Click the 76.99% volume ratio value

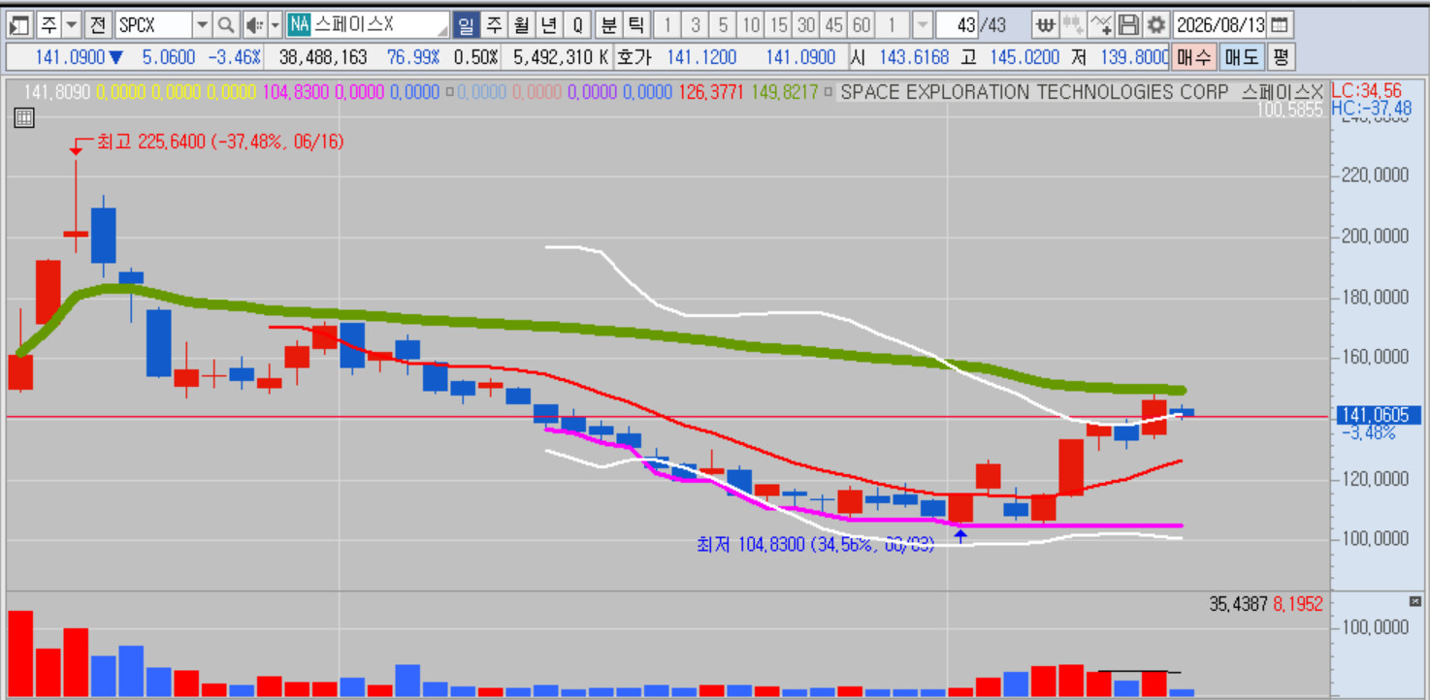pyautogui.click(x=413, y=57)
